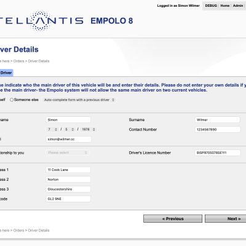Click the Surname field containing Wilmer
Screen dimensions: 246x246
[217, 120]
